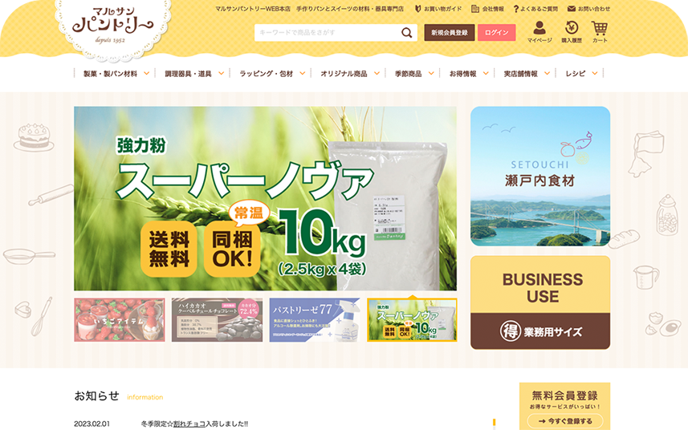Click 今すぐ登録する registration button
This screenshot has height=430, width=688.
pyautogui.click(x=564, y=421)
